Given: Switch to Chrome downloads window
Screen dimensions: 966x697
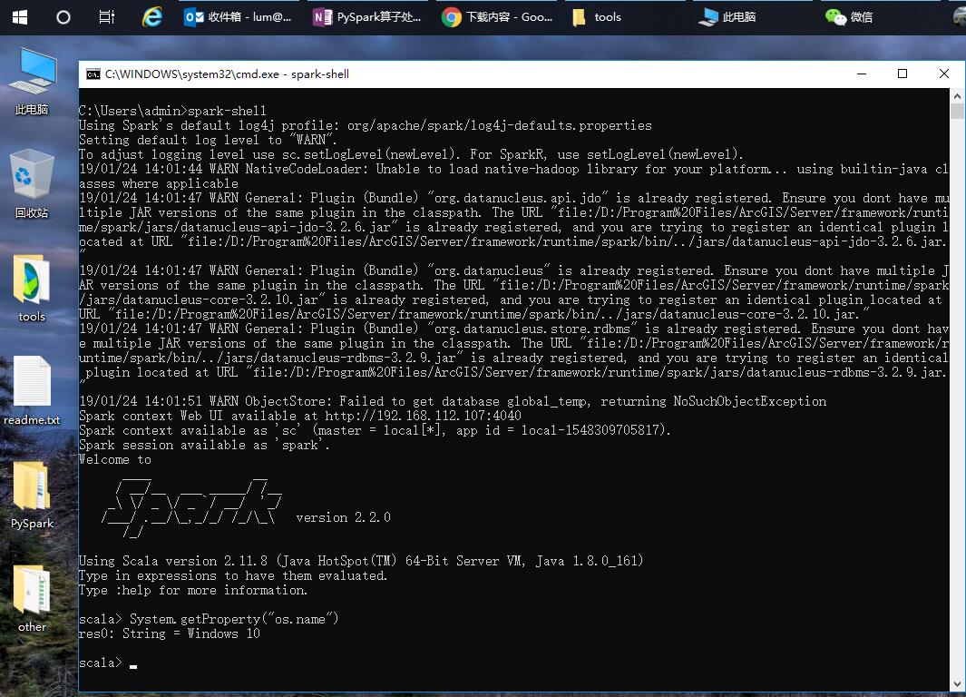Looking at the screenshot, I should (497, 17).
